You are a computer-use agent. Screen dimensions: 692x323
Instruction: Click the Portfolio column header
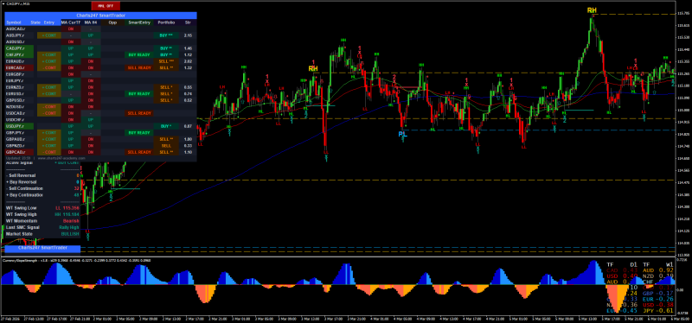(x=166, y=22)
